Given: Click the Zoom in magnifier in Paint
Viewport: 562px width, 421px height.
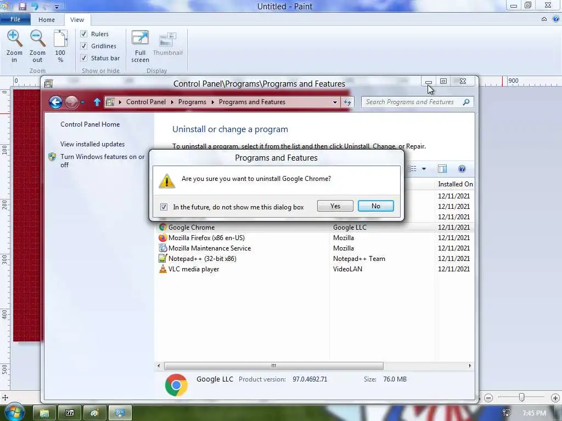Looking at the screenshot, I should [x=14, y=39].
